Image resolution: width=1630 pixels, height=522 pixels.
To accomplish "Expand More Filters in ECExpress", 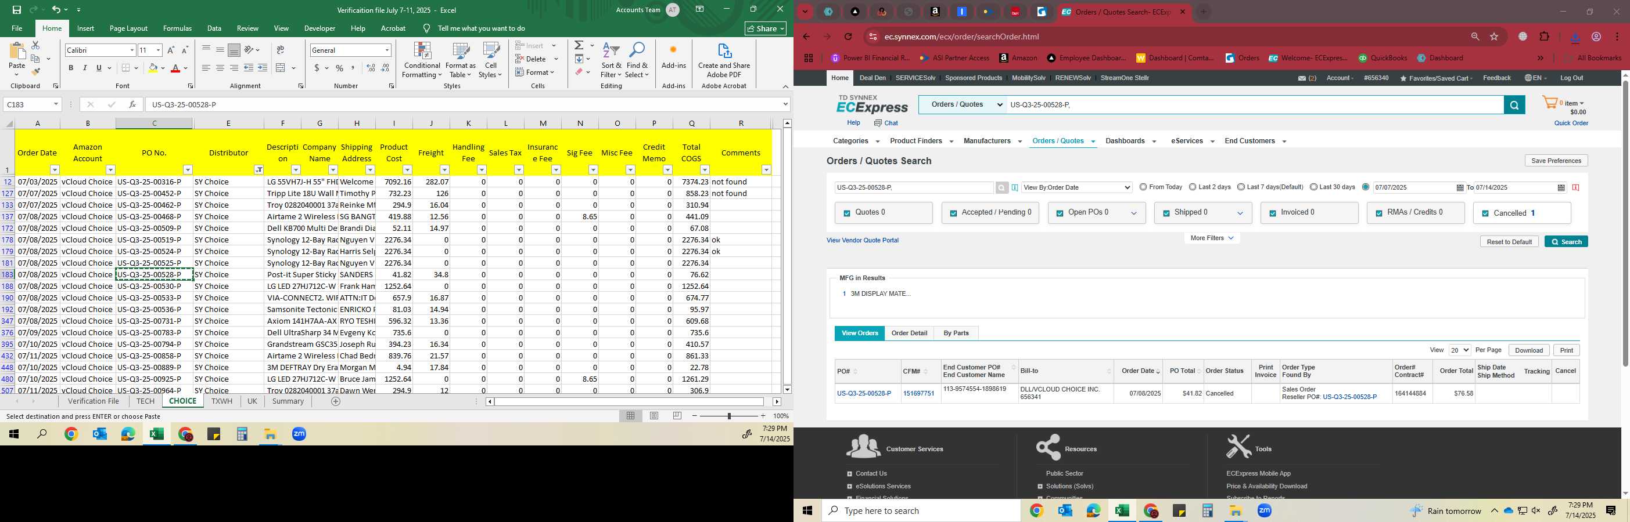I will coord(1212,238).
